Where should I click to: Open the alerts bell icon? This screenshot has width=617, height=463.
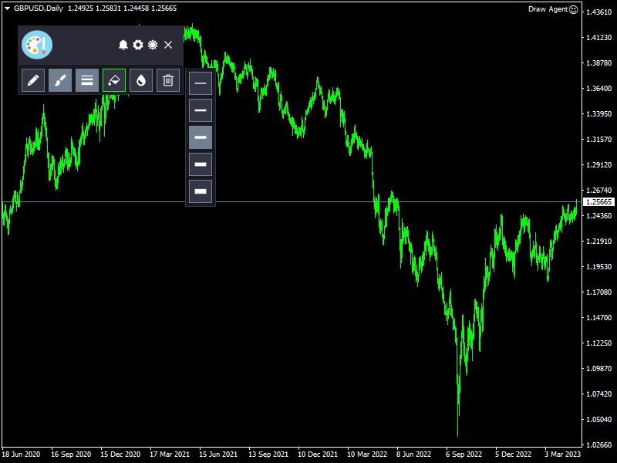(123, 45)
